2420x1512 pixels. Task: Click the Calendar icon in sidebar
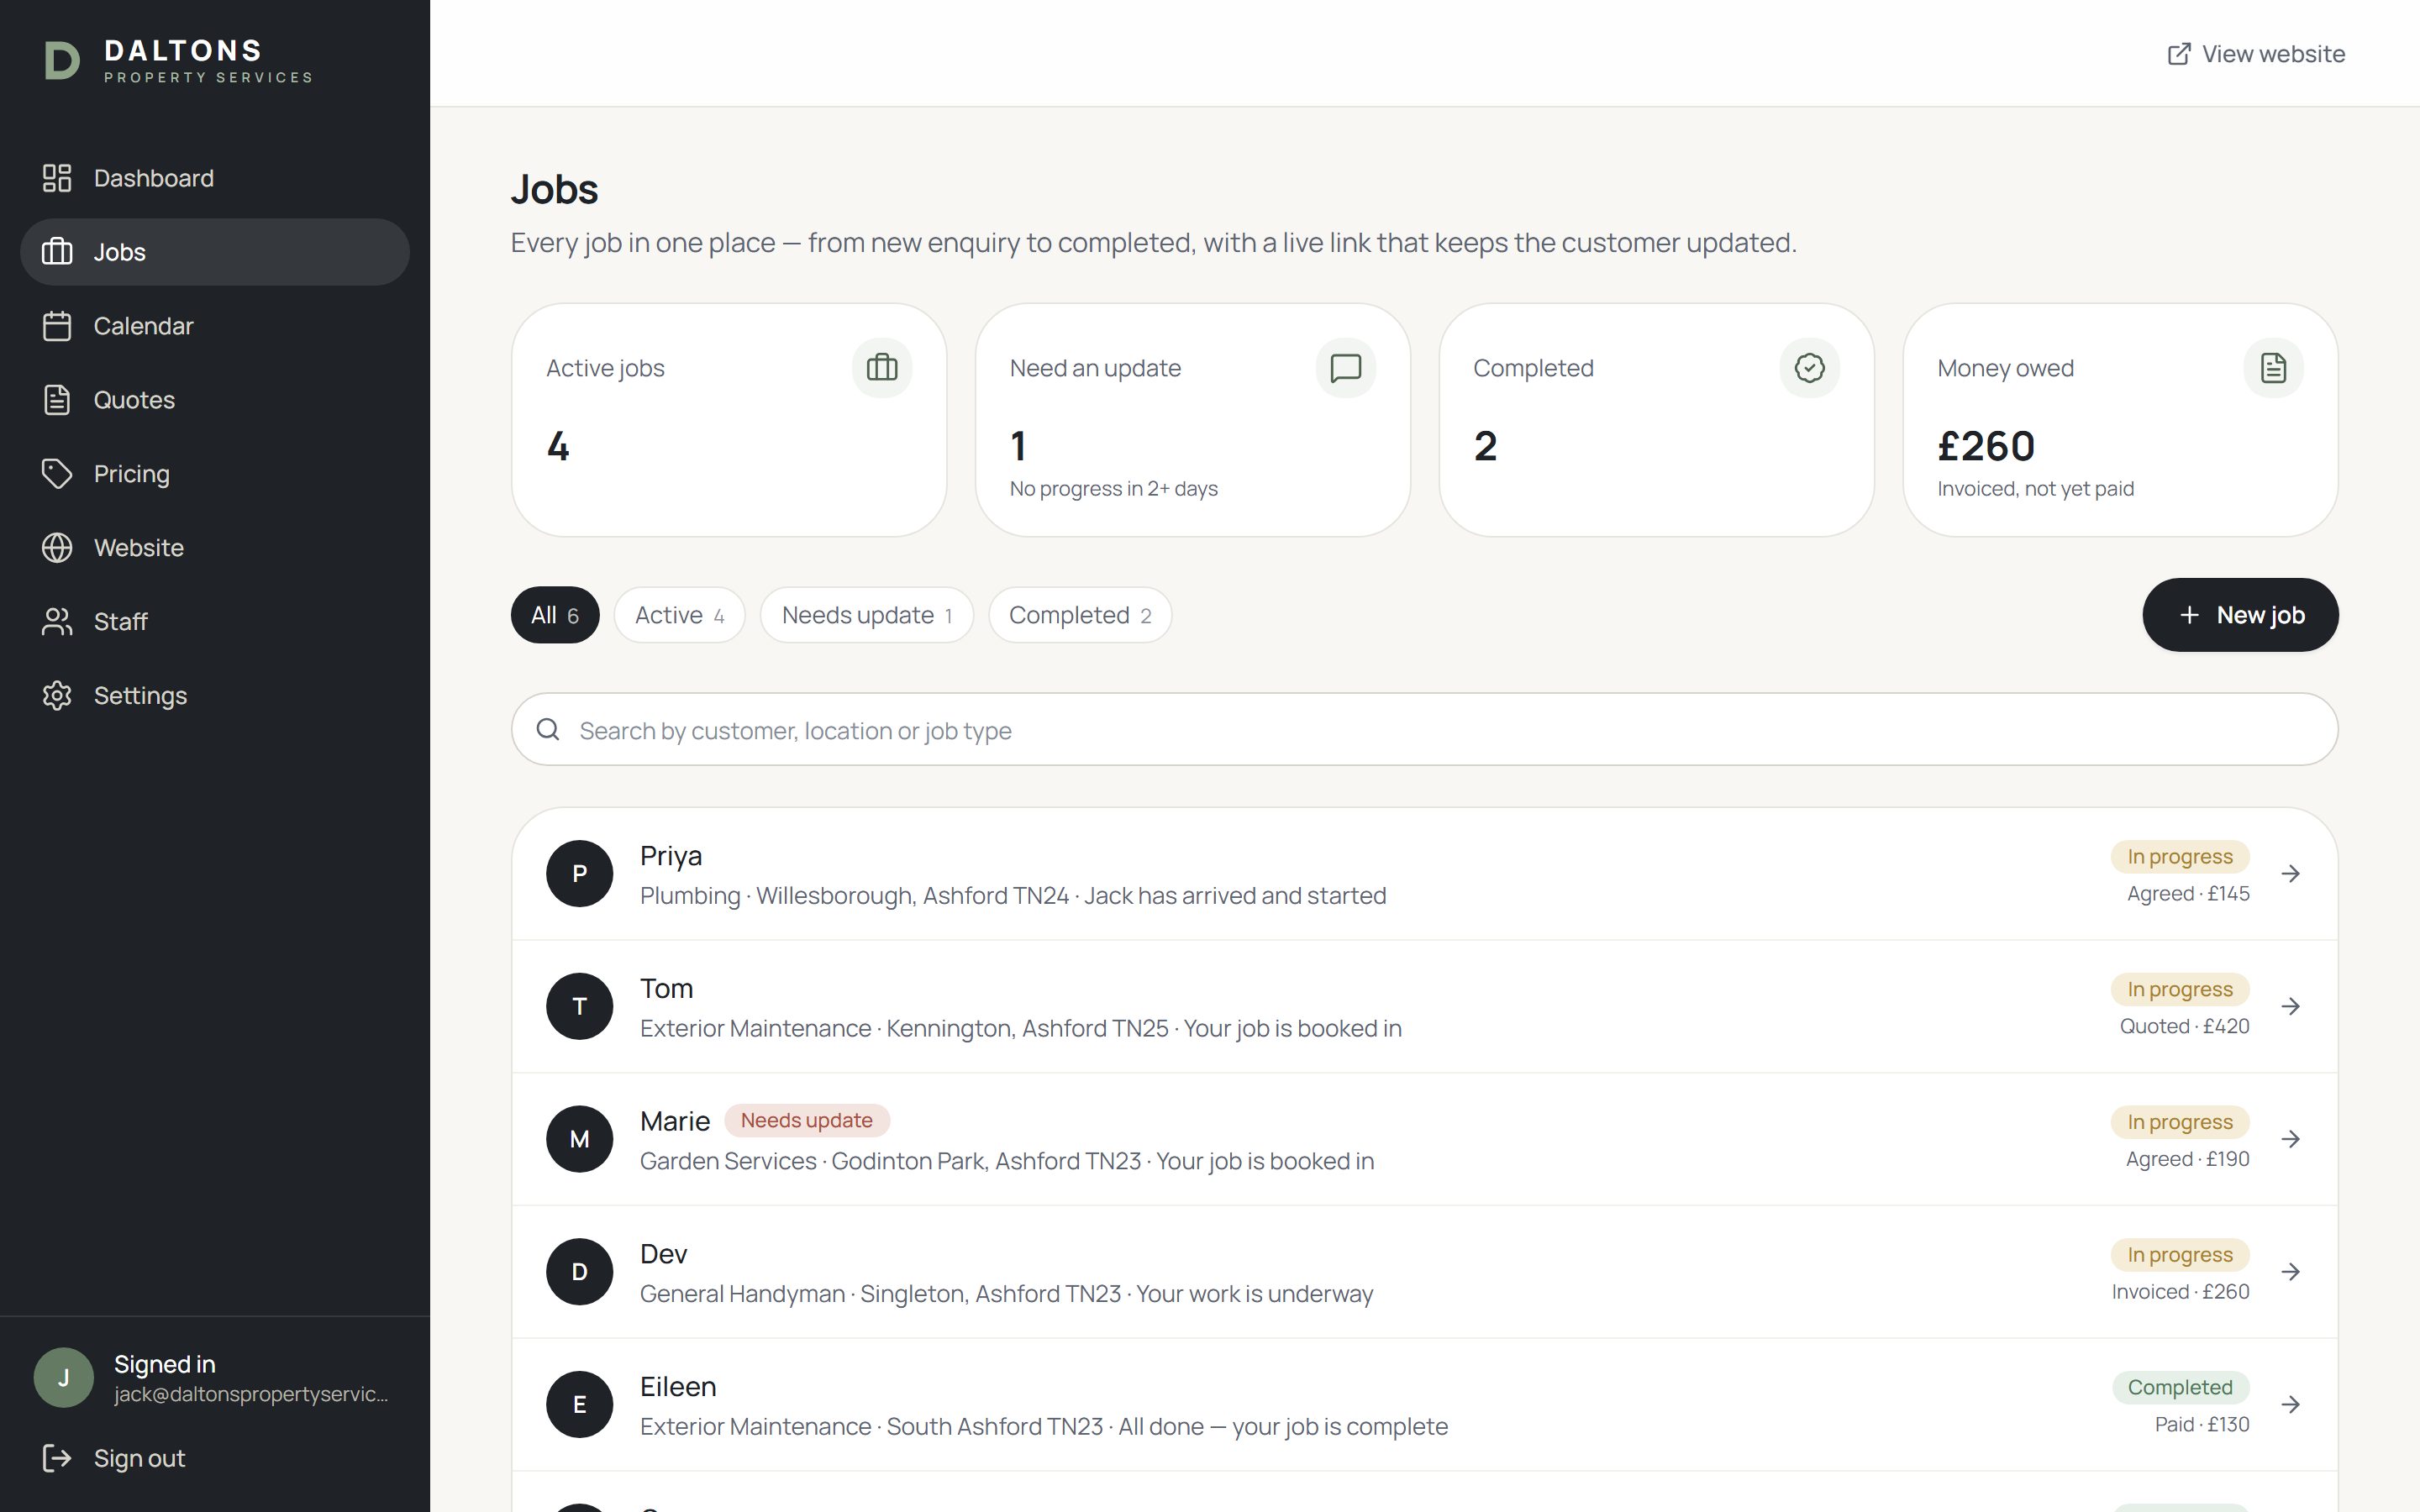tap(57, 326)
